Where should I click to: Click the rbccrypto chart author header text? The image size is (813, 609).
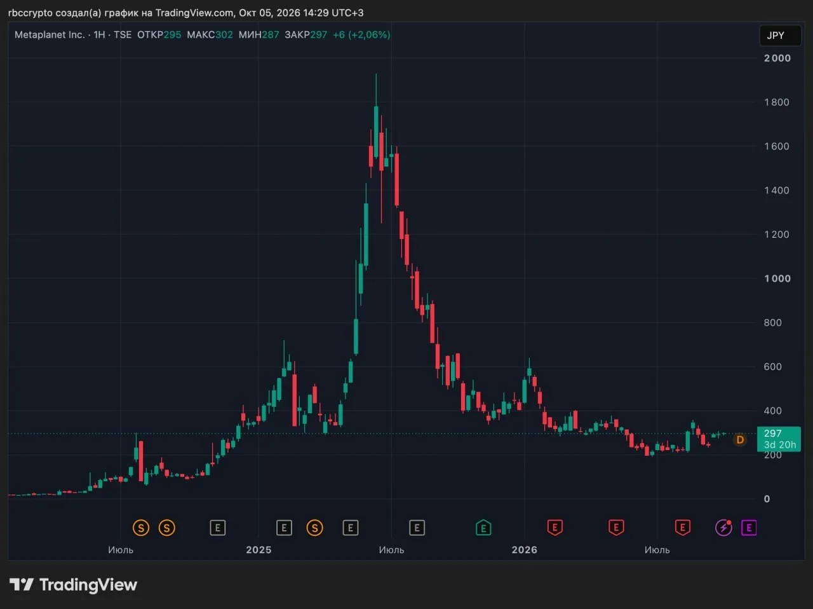point(185,13)
